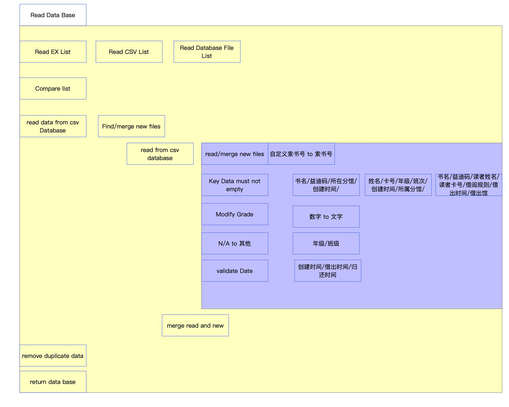Viewport: 509px width, 407px height.
Task: Click the read data from csv Database box
Action: 53,126
